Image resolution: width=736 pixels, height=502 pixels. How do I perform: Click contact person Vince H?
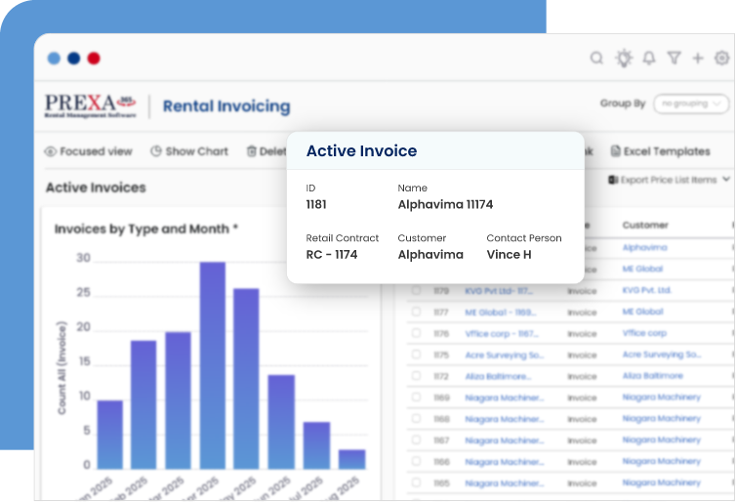click(x=509, y=255)
